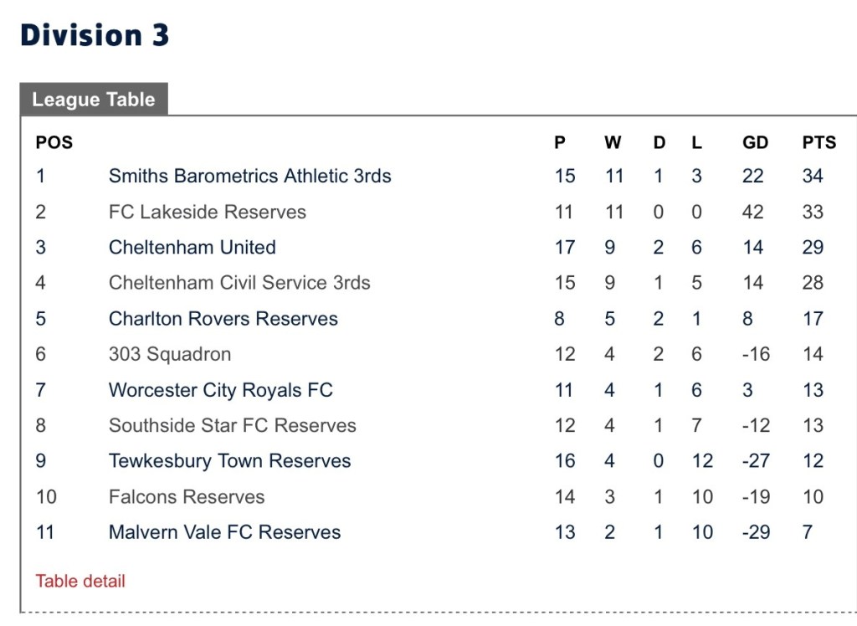Click the PTS column header
Image resolution: width=857 pixels, height=626 pixels.
(819, 142)
